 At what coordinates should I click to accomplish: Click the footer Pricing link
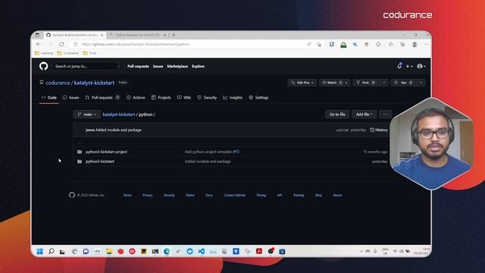[261, 196]
